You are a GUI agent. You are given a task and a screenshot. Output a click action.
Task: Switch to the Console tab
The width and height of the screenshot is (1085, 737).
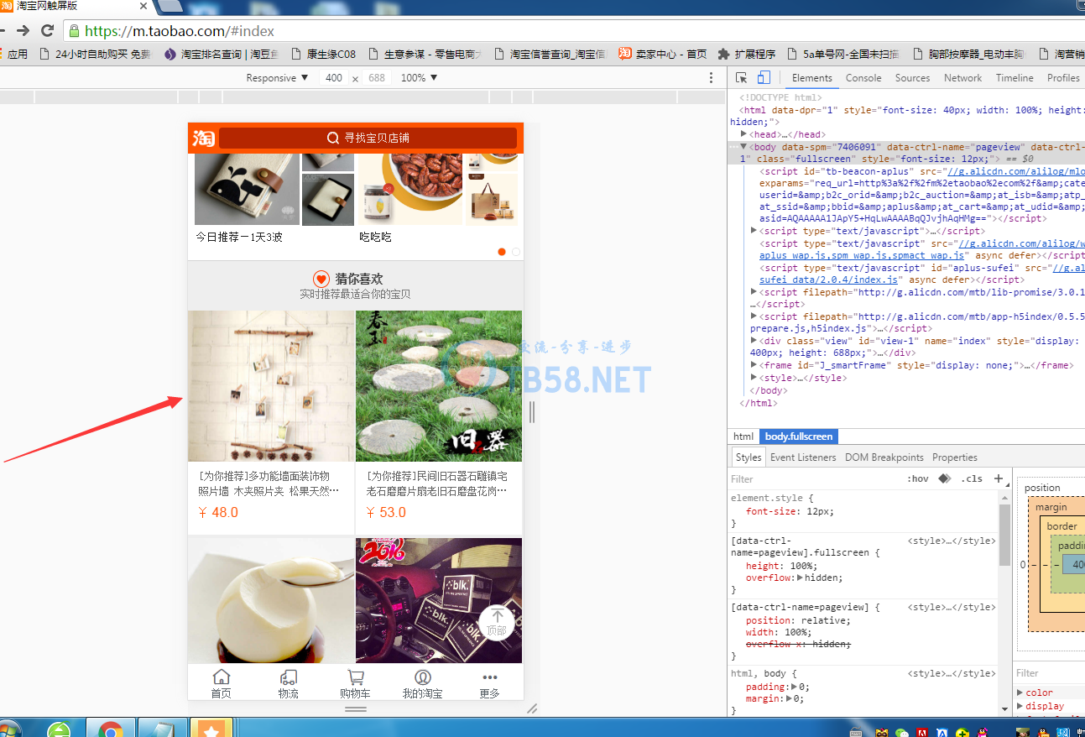863,78
